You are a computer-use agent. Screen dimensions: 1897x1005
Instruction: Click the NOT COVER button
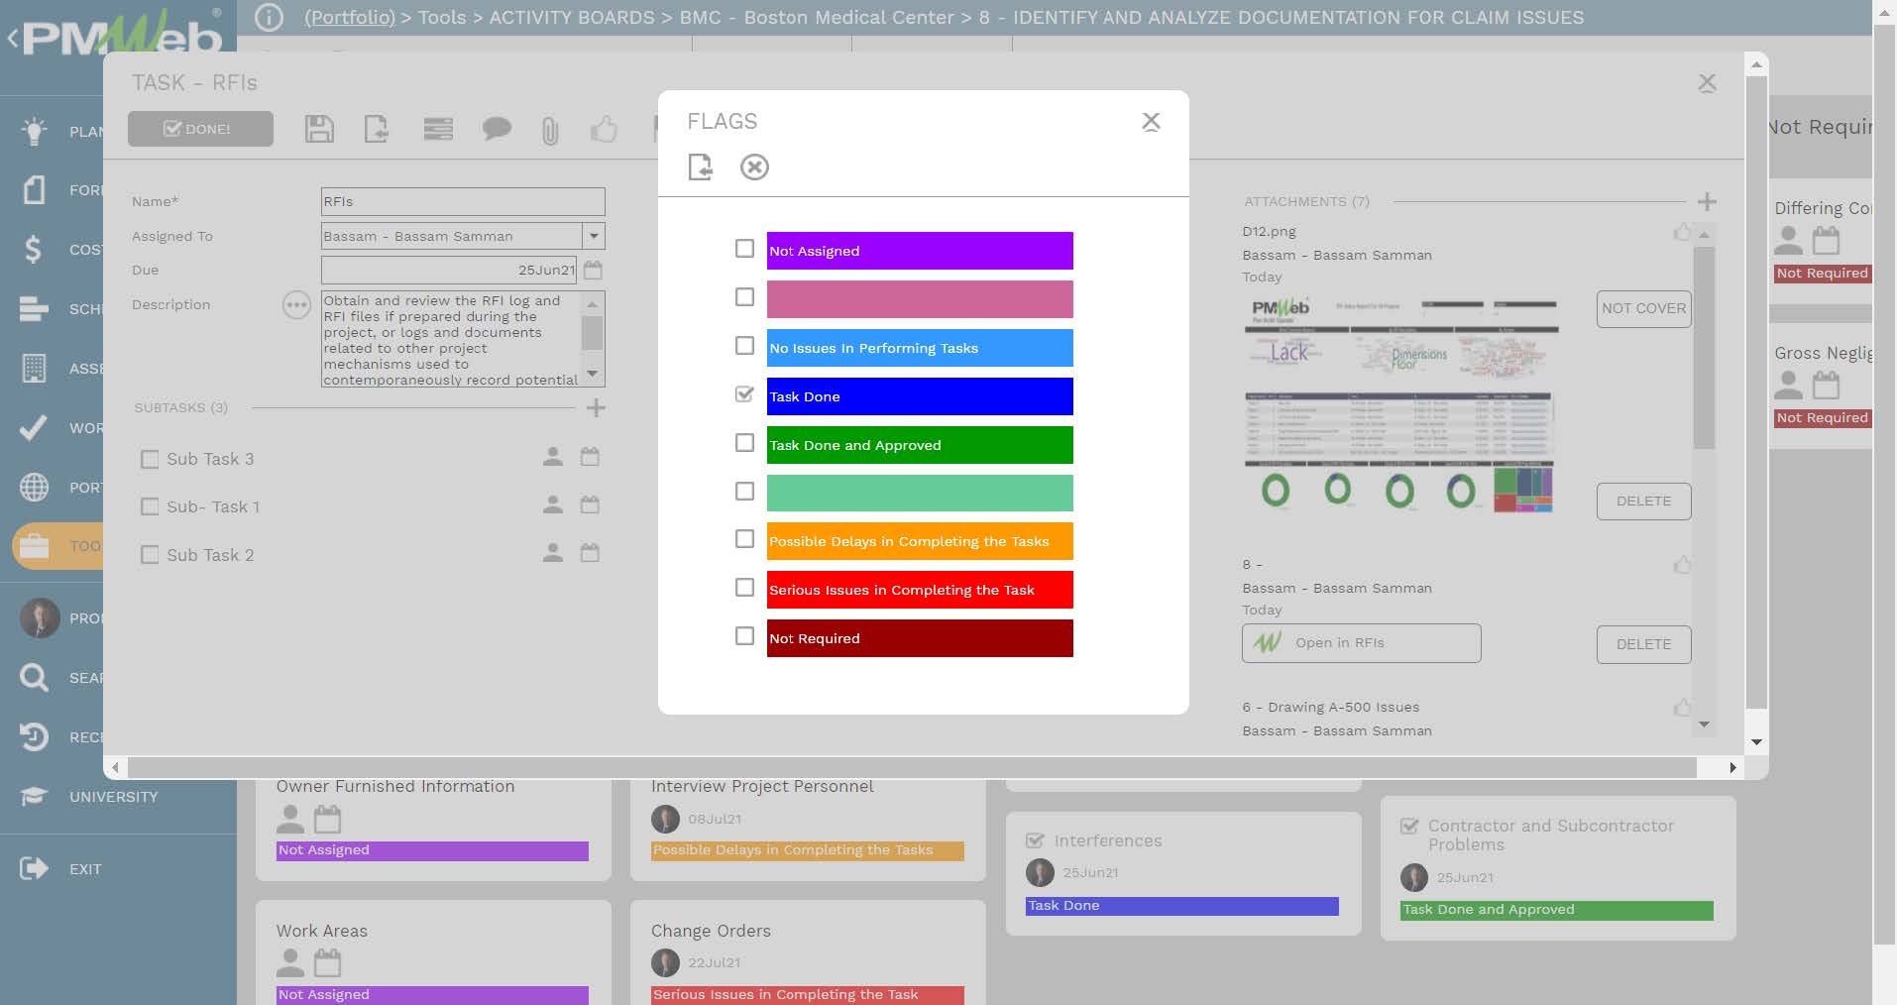(1643, 308)
